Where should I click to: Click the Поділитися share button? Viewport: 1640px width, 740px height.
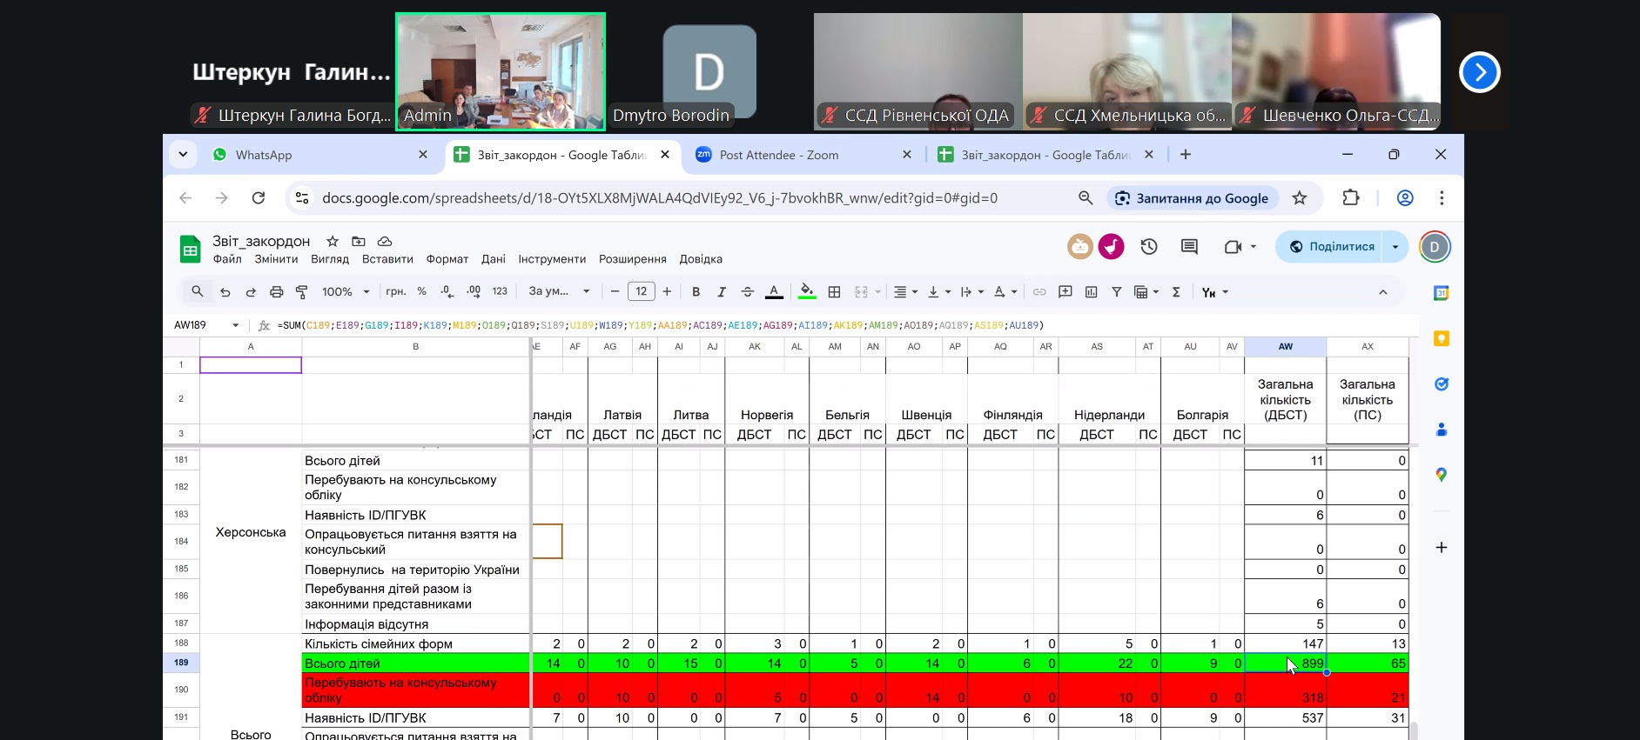[1332, 247]
